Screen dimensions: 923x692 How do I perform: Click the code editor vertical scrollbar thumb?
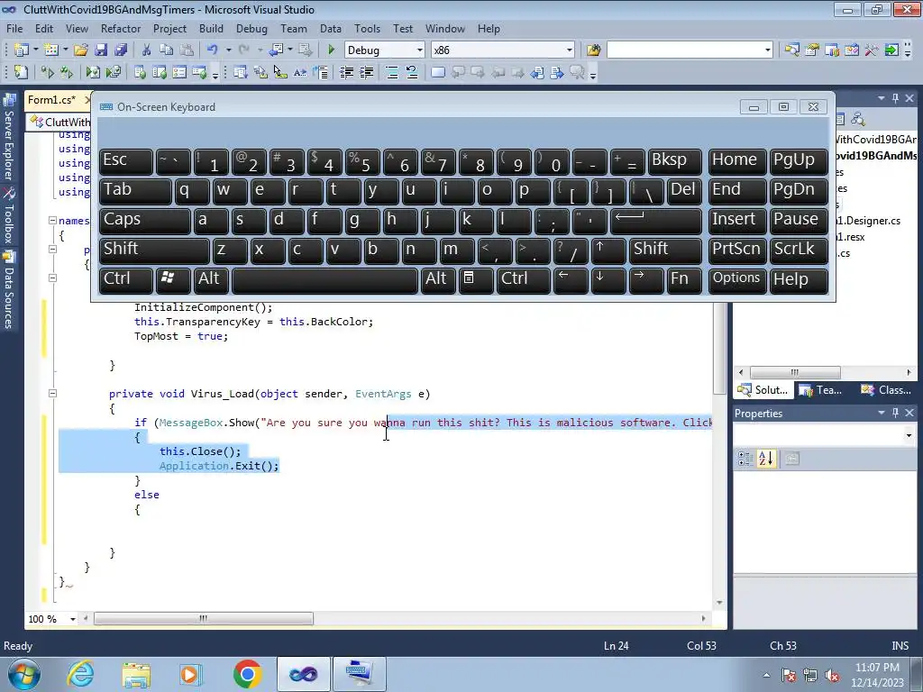click(719, 350)
